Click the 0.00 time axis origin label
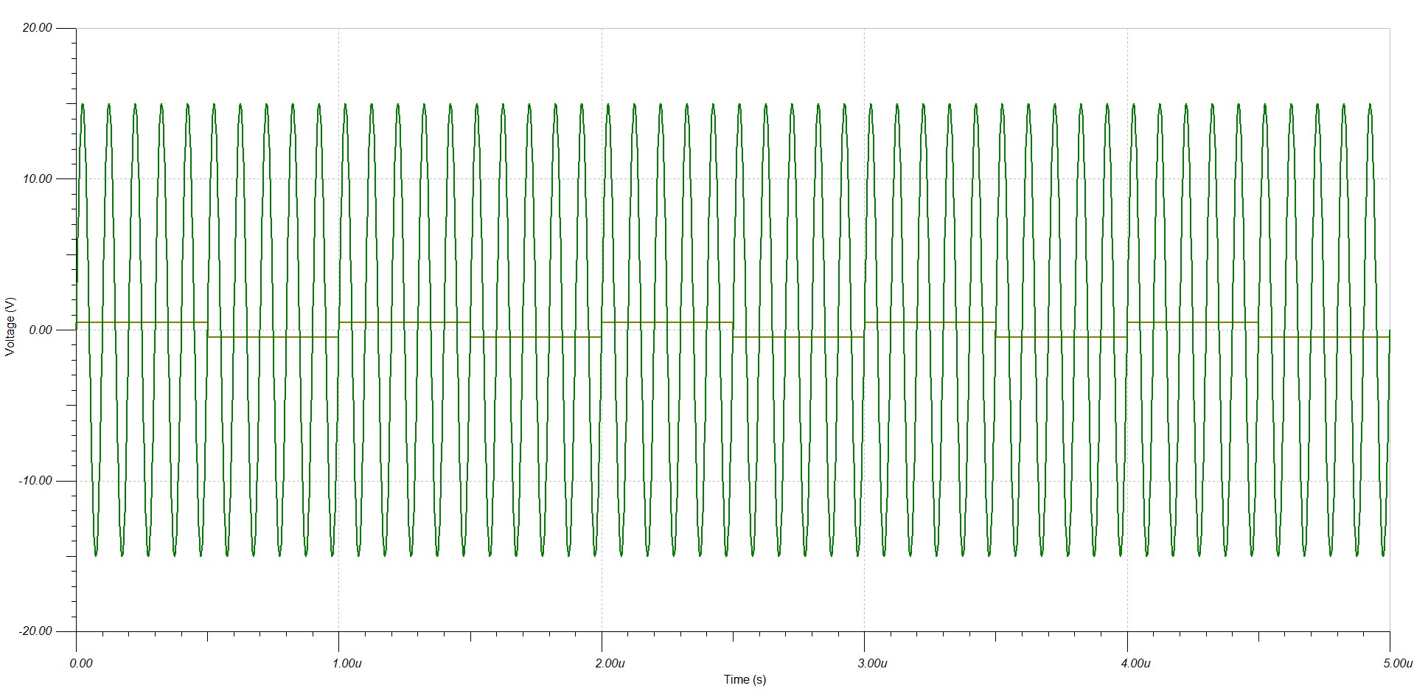Image resolution: width=1414 pixels, height=694 pixels. pos(81,663)
